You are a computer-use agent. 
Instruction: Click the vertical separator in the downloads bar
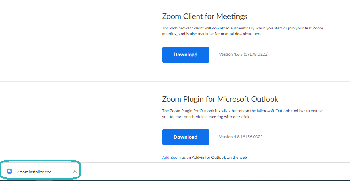click(x=83, y=172)
